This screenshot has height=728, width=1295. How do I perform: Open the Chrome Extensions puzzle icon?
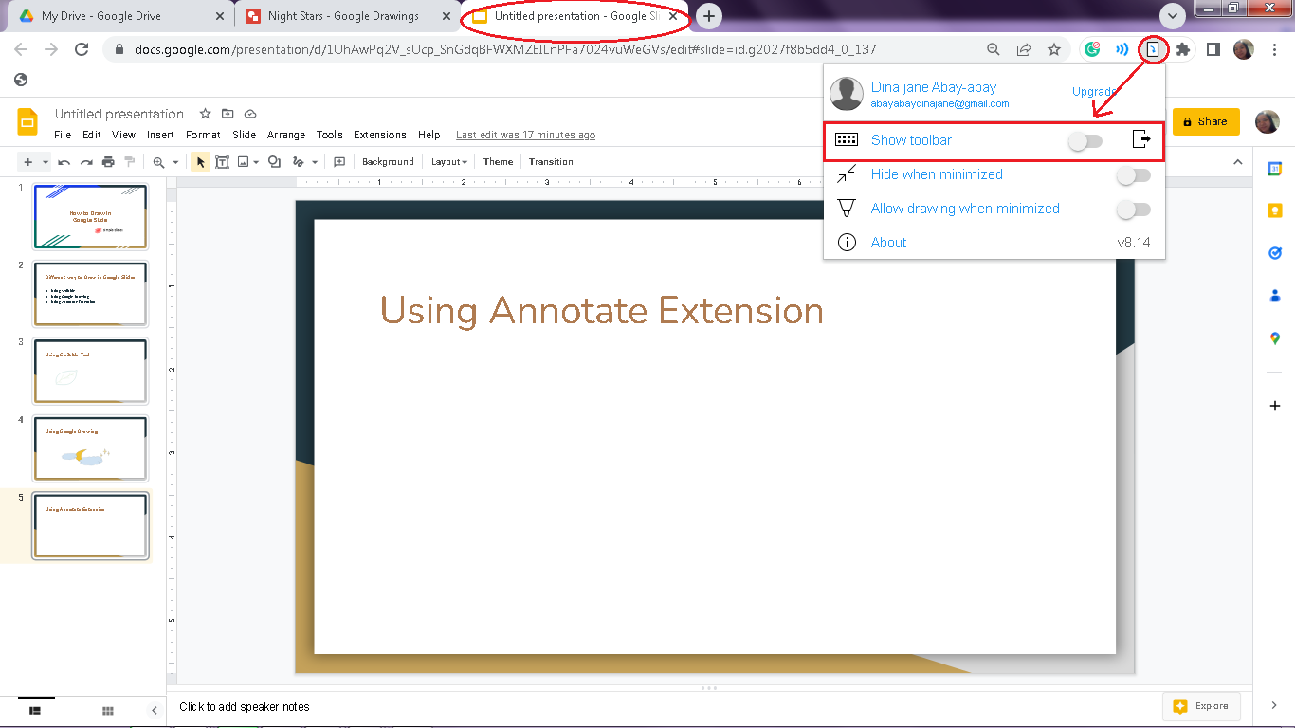[1183, 49]
